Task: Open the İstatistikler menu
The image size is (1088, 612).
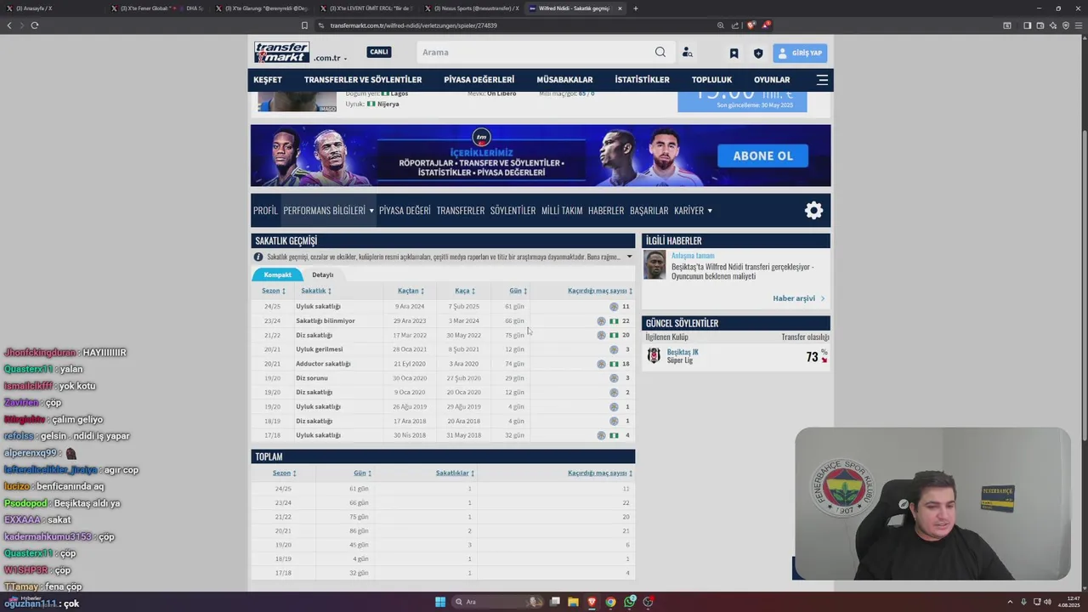Action: pos(642,80)
